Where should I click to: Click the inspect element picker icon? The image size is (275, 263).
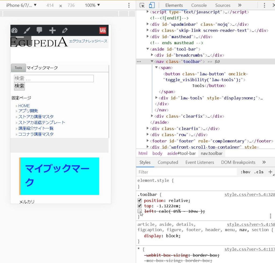coord(142,5)
